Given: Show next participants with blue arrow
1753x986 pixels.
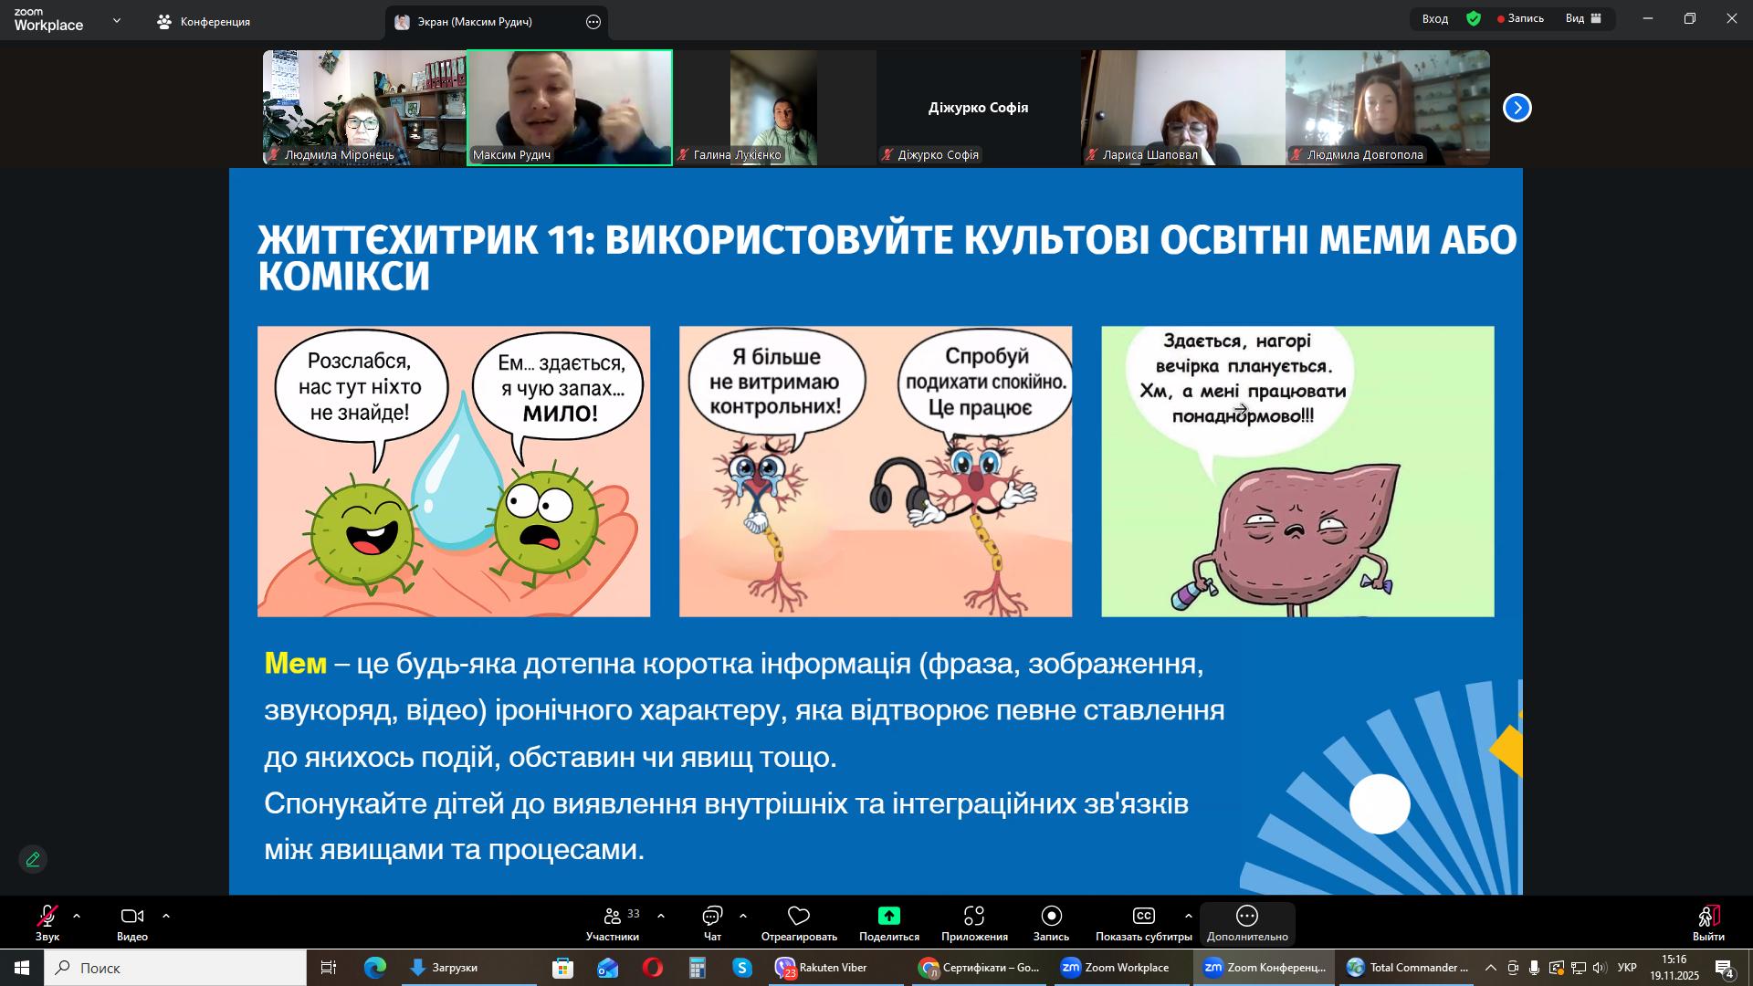Looking at the screenshot, I should [1517, 108].
